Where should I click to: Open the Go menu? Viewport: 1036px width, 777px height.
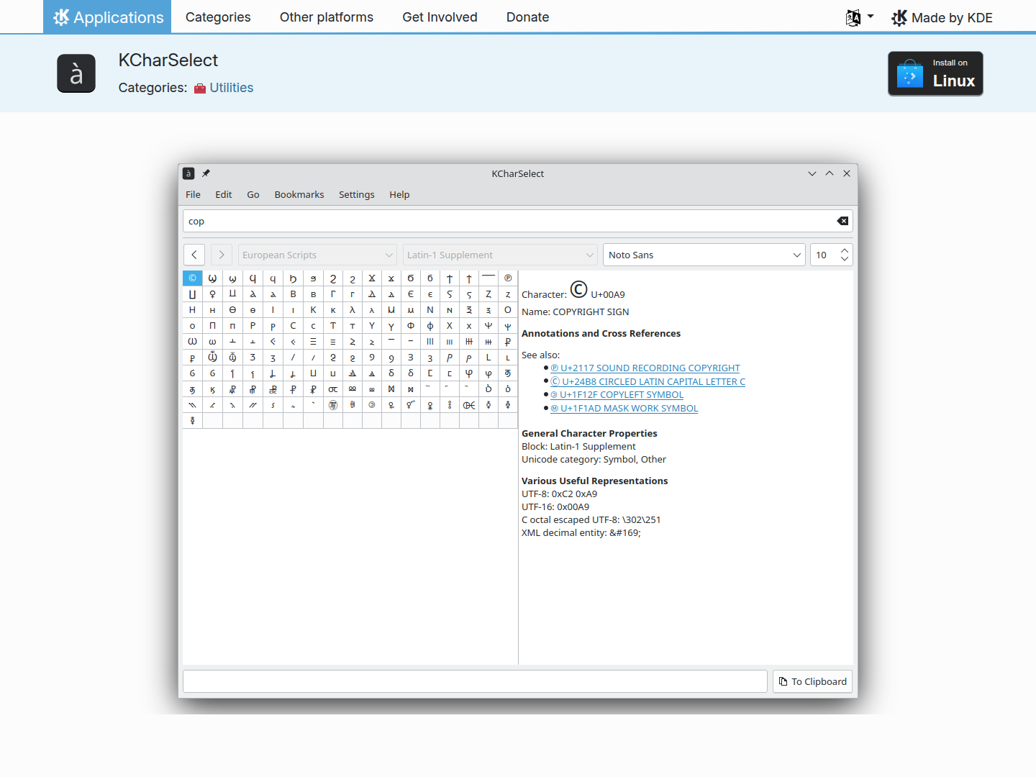(x=253, y=194)
